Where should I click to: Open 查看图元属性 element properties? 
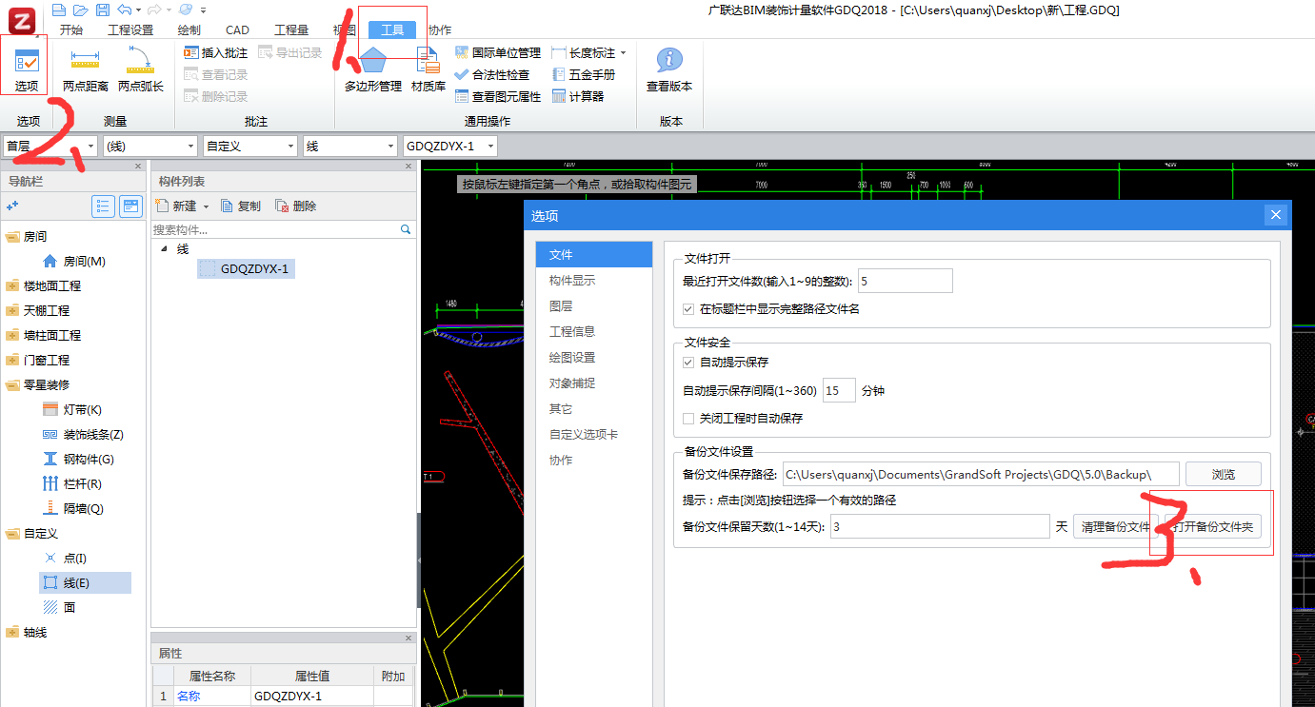(x=498, y=96)
